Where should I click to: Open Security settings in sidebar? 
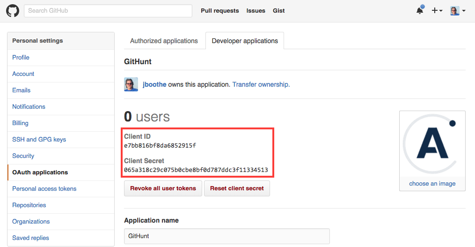[x=61, y=156]
